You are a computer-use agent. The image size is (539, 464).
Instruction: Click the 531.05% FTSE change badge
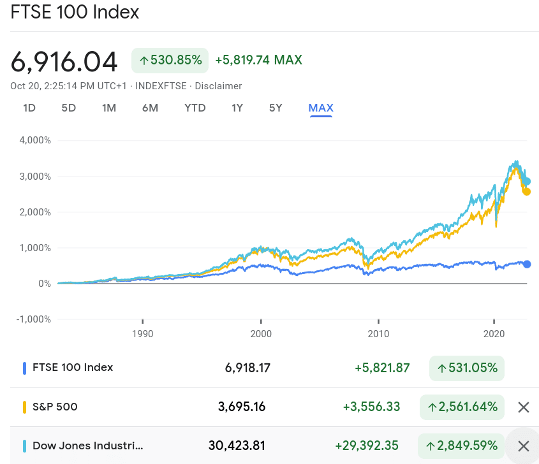[467, 368]
